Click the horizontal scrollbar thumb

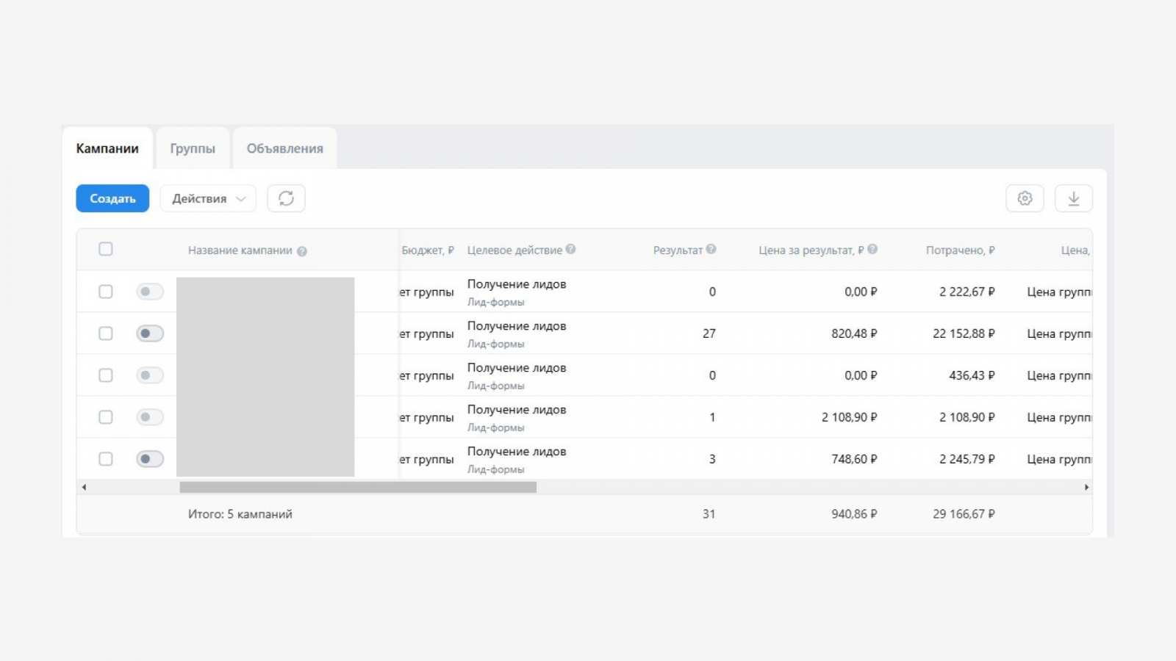coord(358,487)
